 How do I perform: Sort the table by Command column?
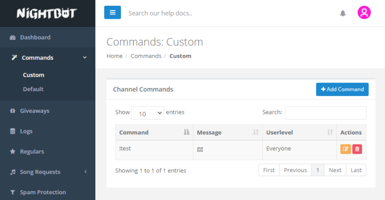click(154, 133)
